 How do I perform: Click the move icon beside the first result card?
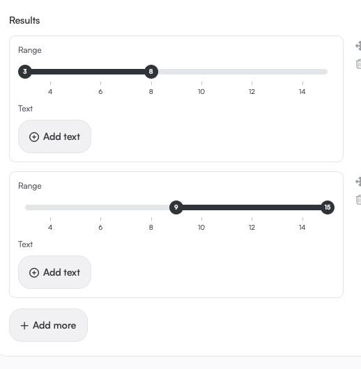[x=358, y=46]
